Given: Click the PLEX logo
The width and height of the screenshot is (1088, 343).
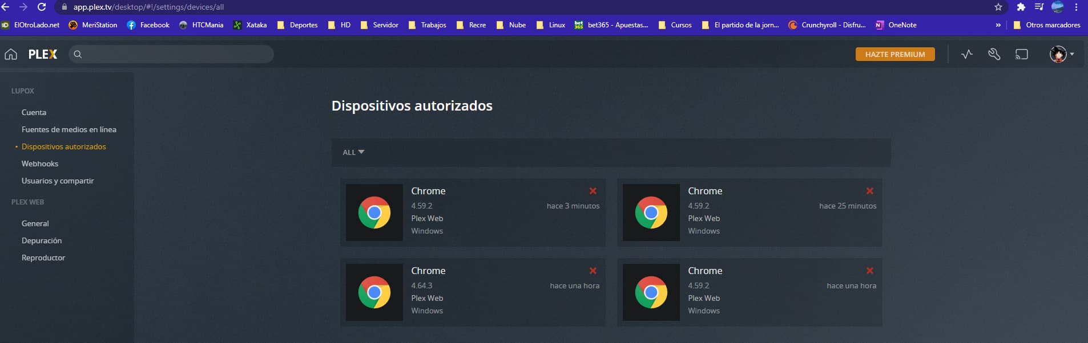Looking at the screenshot, I should [x=43, y=54].
